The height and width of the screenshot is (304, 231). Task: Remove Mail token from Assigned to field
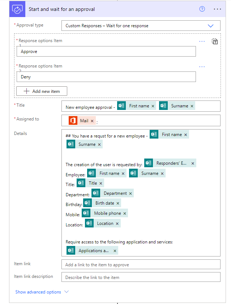click(92, 121)
